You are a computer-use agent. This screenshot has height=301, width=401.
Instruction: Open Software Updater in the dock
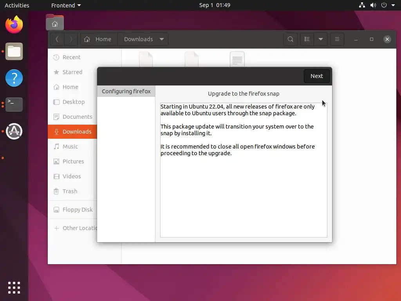14,131
